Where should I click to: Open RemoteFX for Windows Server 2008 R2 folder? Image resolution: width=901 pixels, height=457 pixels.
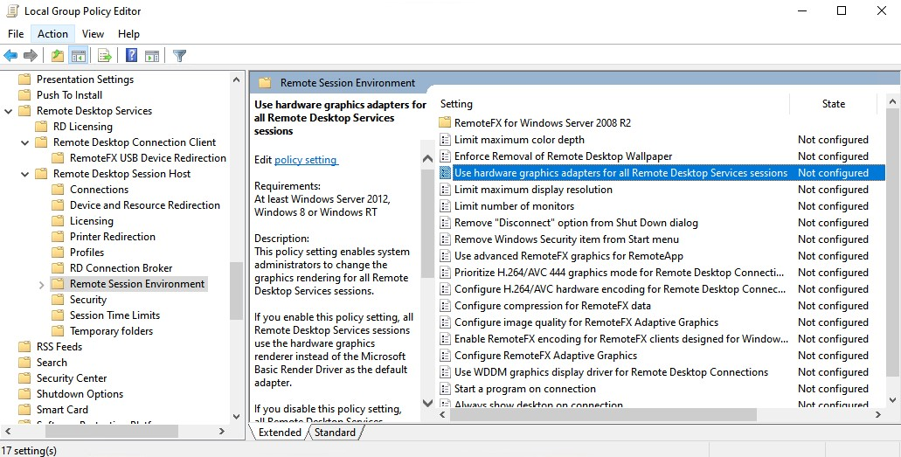point(542,123)
